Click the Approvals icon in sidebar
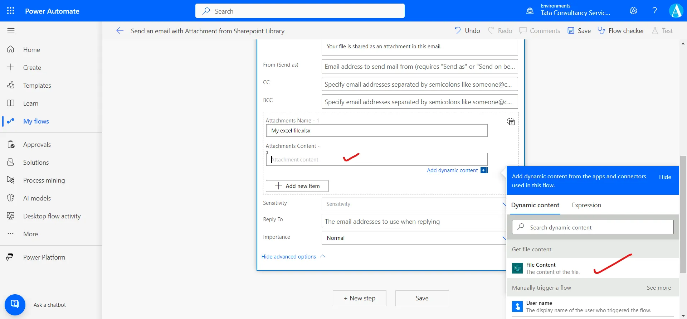Image resolution: width=687 pixels, height=319 pixels. pos(11,144)
